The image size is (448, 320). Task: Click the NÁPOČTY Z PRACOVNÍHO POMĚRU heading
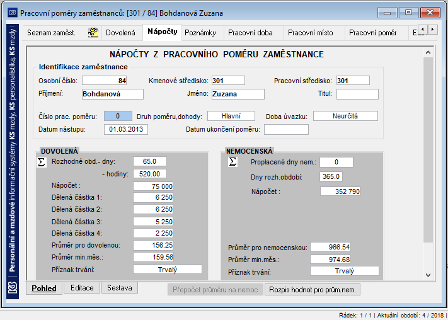(217, 54)
